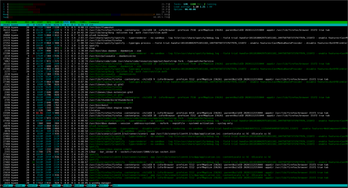The width and height of the screenshot is (348, 188).
Task: Select spotify process row with PID 27334
Action: coord(174,46)
